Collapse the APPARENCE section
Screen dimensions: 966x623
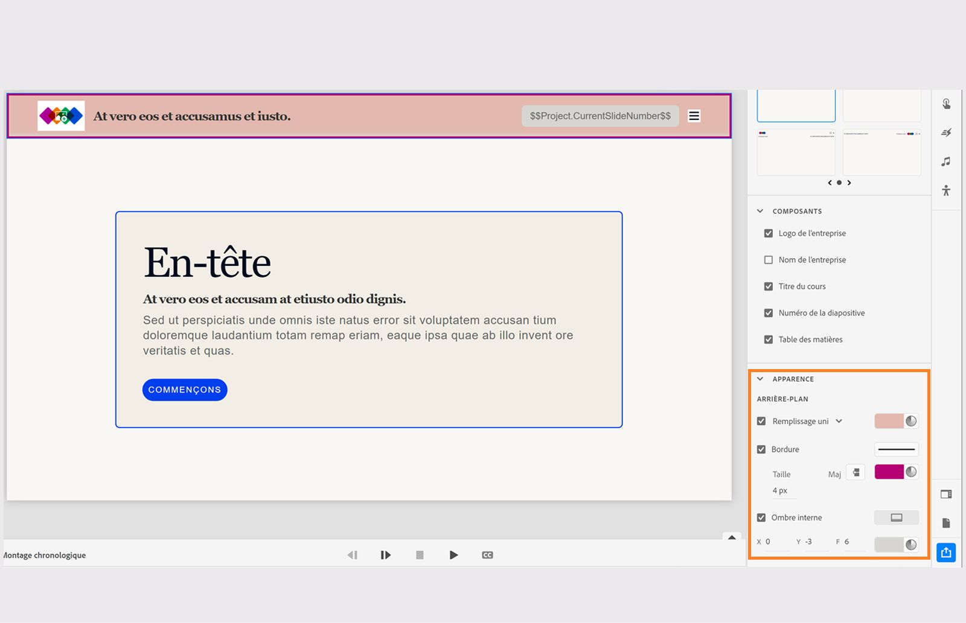760,379
